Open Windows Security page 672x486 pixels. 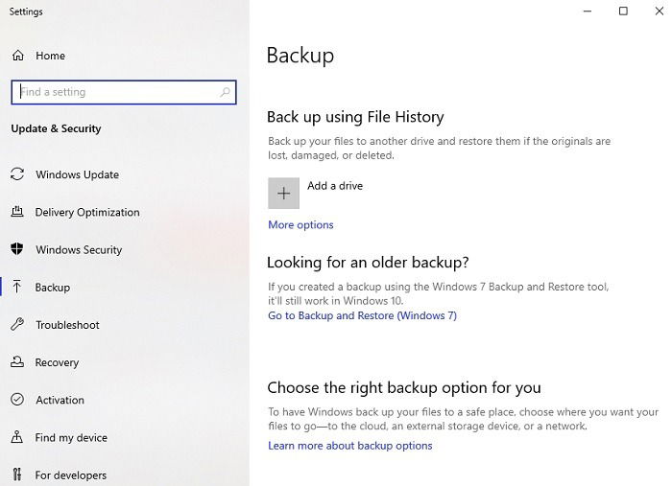point(79,250)
